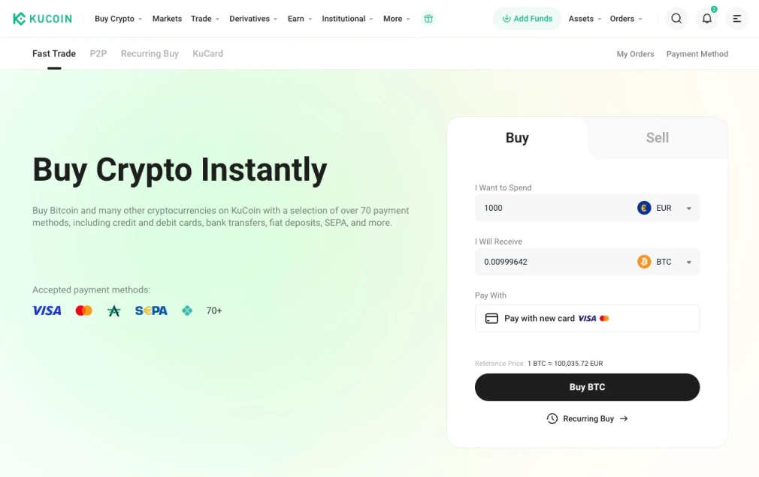Open the profile menu icon
The width and height of the screenshot is (759, 477).
tap(736, 19)
